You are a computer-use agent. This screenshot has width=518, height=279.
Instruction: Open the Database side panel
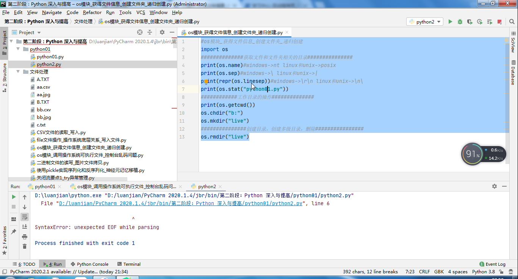513,72
